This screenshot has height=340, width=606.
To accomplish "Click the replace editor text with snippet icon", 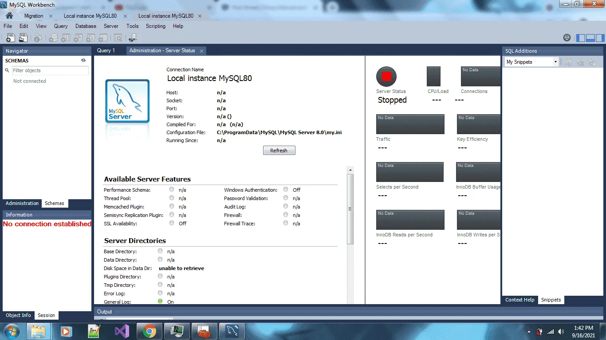I will (x=592, y=62).
